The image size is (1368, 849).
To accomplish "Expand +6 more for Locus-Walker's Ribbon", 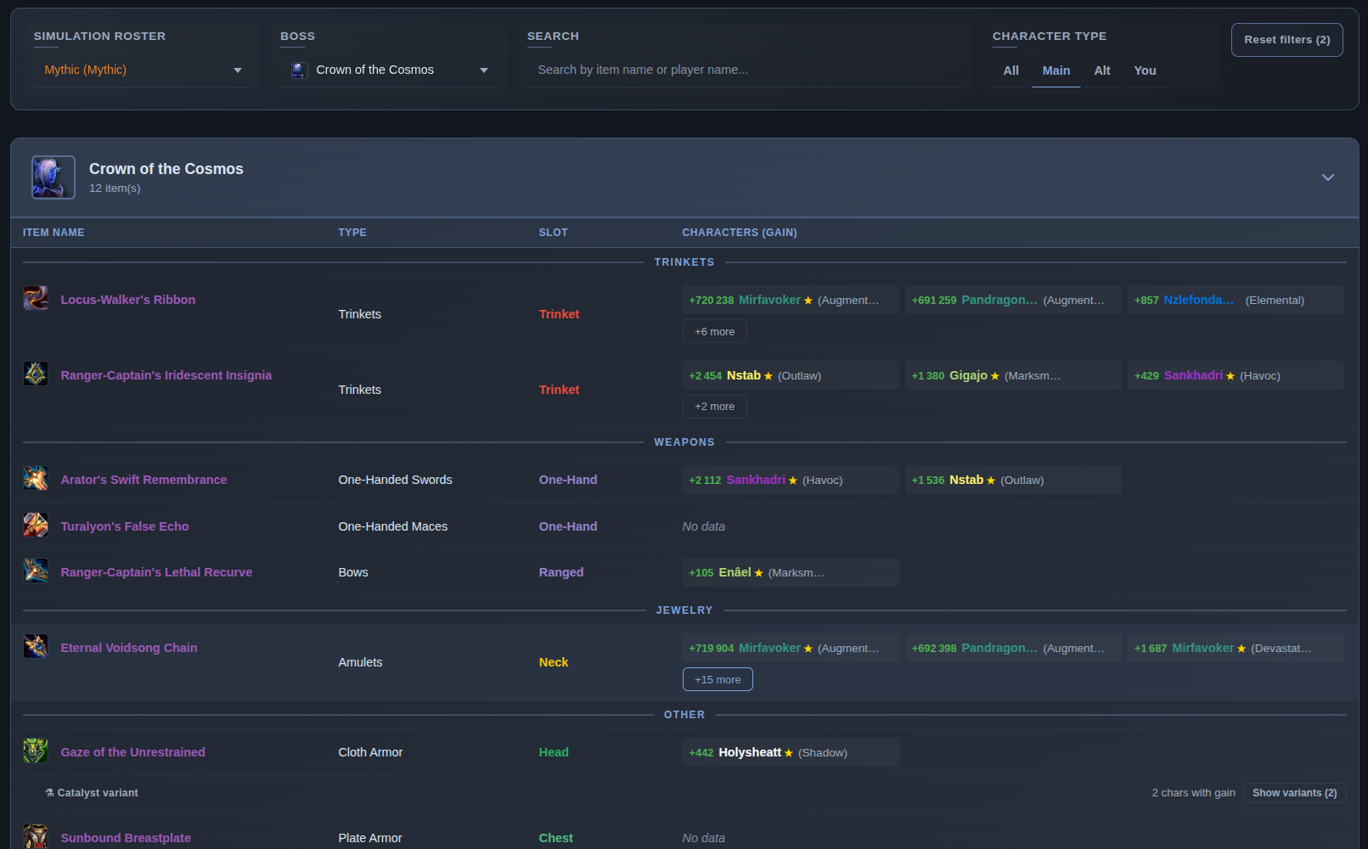I will (715, 331).
